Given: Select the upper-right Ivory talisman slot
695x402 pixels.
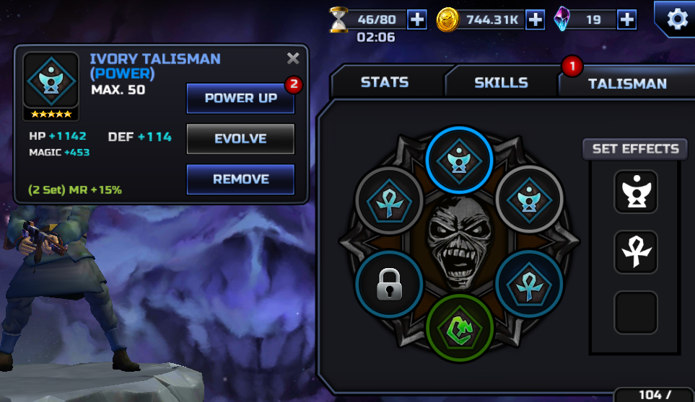Looking at the screenshot, I should [x=529, y=200].
